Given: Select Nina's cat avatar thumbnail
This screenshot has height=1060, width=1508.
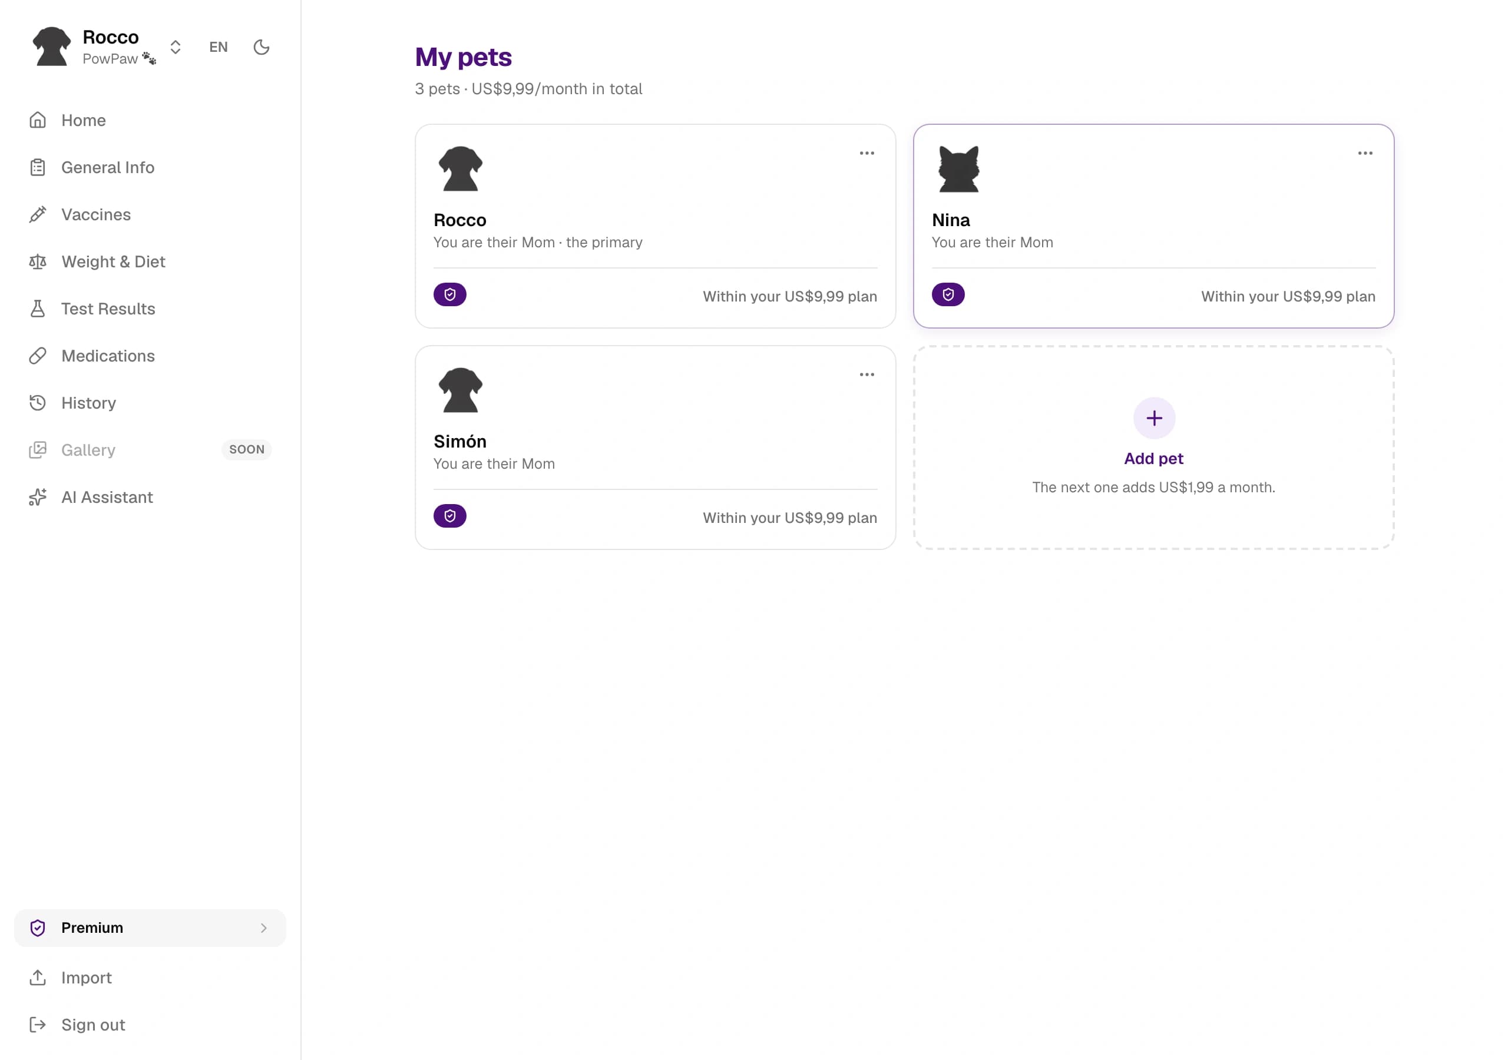Looking at the screenshot, I should (x=959, y=169).
